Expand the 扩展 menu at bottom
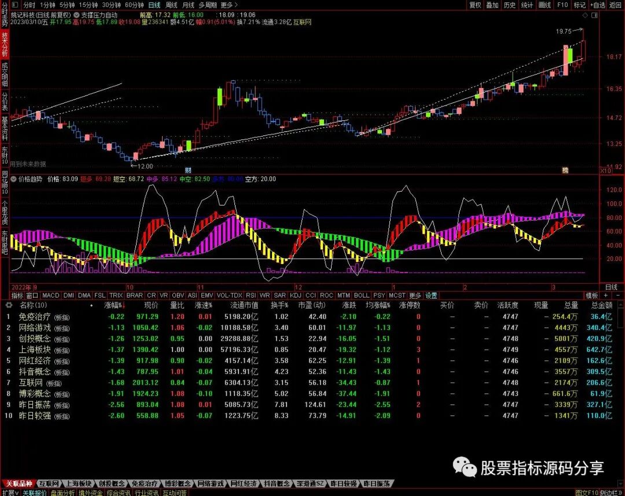 point(10,493)
